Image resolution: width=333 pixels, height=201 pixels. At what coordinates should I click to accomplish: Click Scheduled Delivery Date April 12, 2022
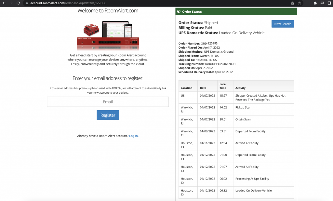point(206,72)
